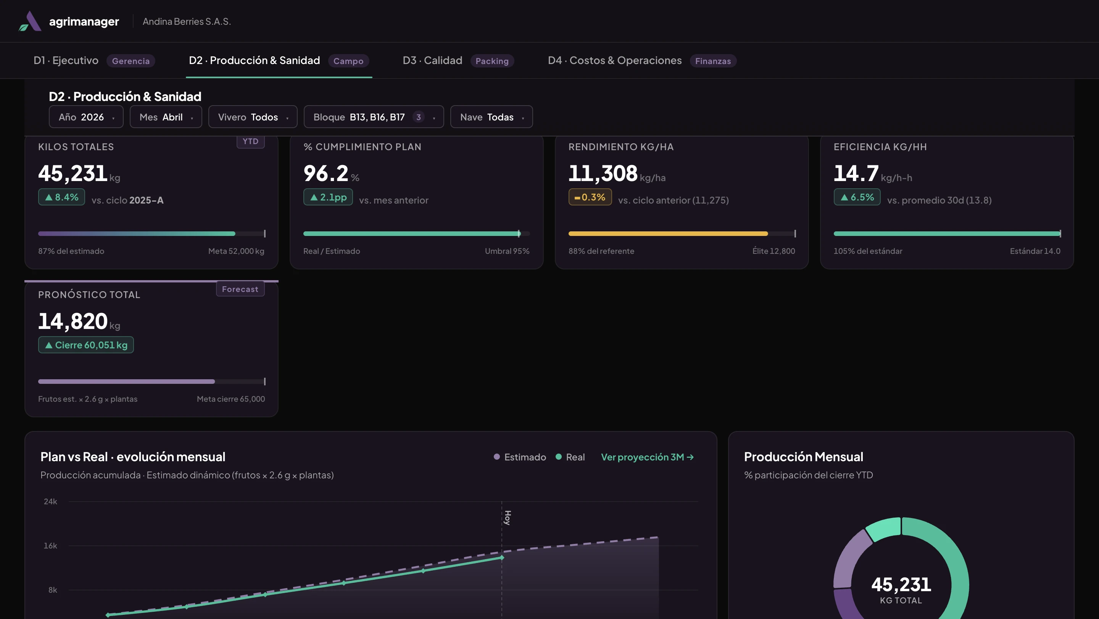
Task: Click the Gerencia badge
Action: pyautogui.click(x=131, y=61)
